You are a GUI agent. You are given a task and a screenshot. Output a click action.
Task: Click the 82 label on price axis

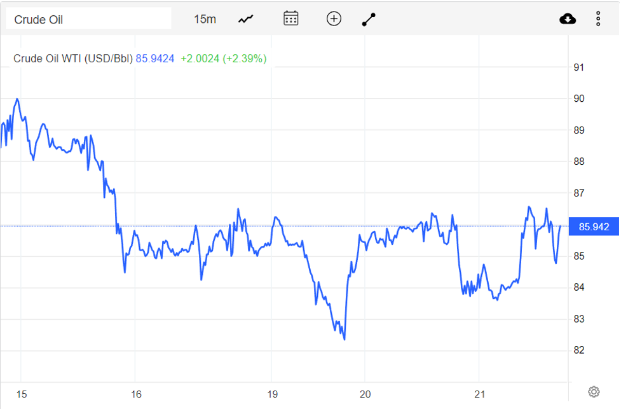[x=579, y=350]
